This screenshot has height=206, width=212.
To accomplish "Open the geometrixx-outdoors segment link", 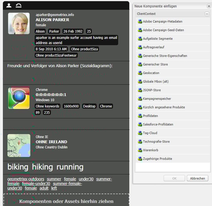I will tap(26, 179).
